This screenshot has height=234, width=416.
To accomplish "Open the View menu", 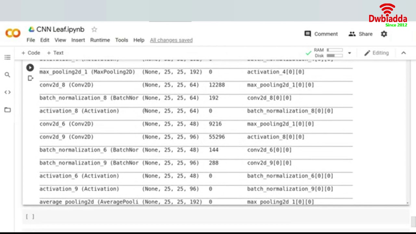I will [x=60, y=40].
